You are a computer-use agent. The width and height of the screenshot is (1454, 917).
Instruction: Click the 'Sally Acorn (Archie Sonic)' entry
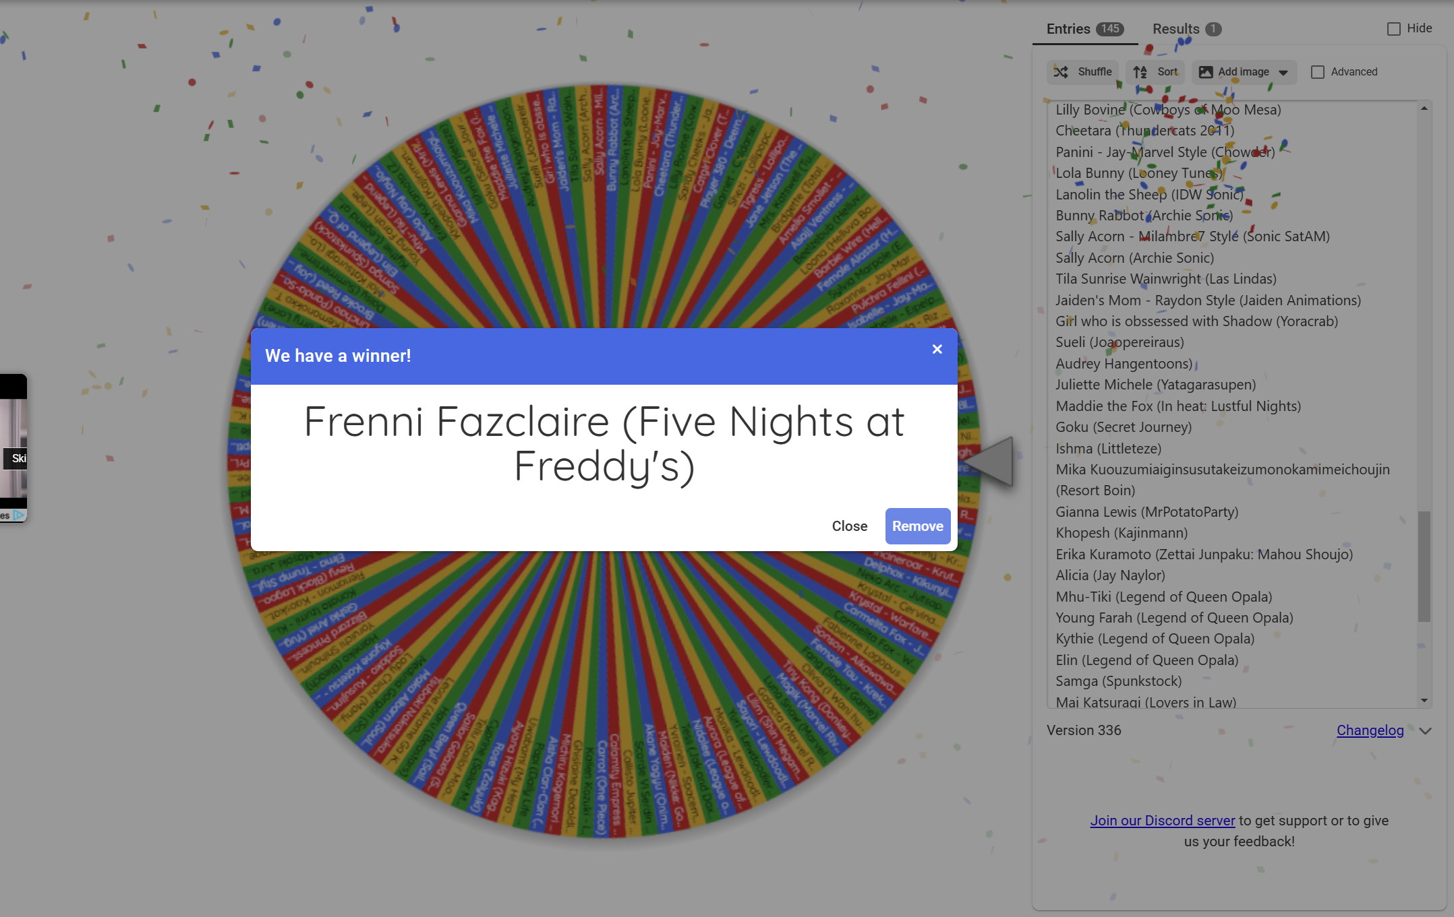pyautogui.click(x=1135, y=258)
